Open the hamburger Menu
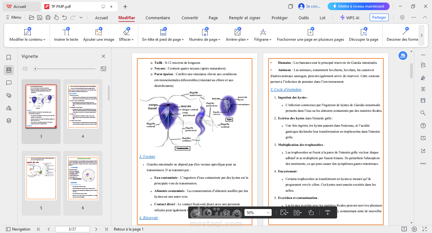Screen dimensions: 432x233 pos(14,18)
